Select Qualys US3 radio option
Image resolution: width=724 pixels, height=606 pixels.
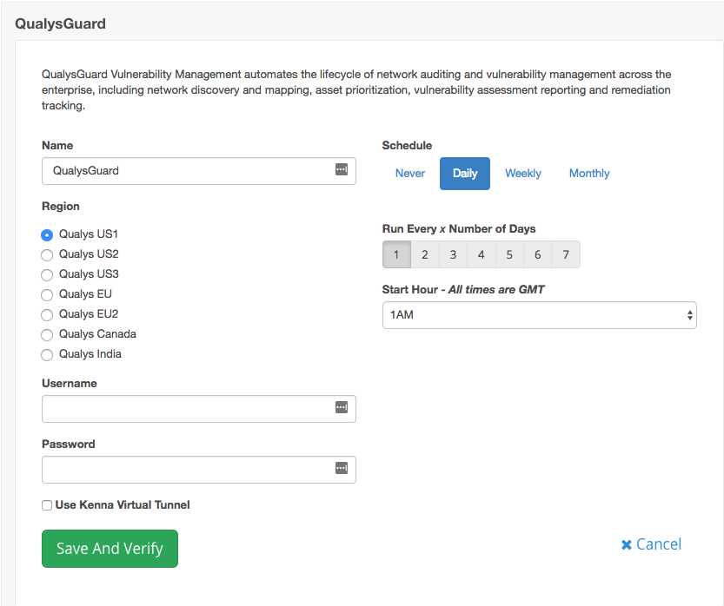[x=48, y=274]
